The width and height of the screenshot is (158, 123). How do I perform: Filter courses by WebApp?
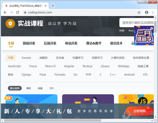[124, 66]
